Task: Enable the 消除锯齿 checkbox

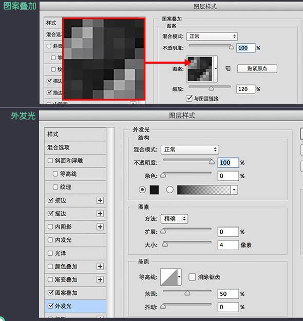Action: click(x=192, y=277)
